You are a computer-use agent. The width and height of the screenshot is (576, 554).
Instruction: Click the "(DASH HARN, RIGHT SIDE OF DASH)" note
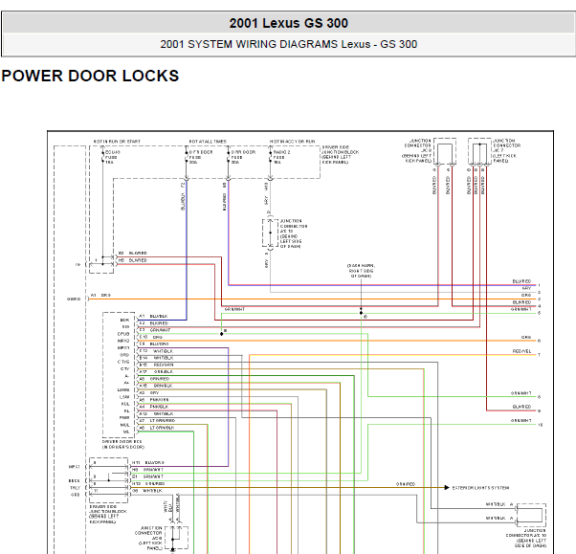(x=361, y=271)
